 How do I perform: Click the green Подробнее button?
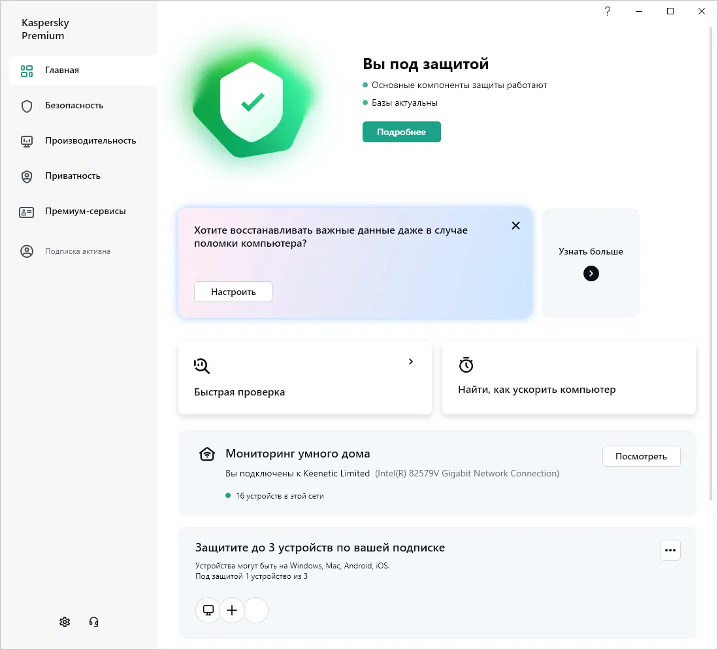pos(402,132)
